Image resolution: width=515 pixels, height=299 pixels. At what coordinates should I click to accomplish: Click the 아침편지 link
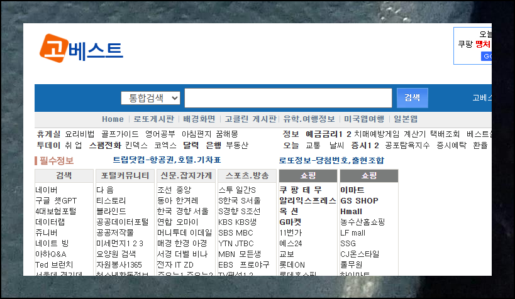(x=196, y=134)
